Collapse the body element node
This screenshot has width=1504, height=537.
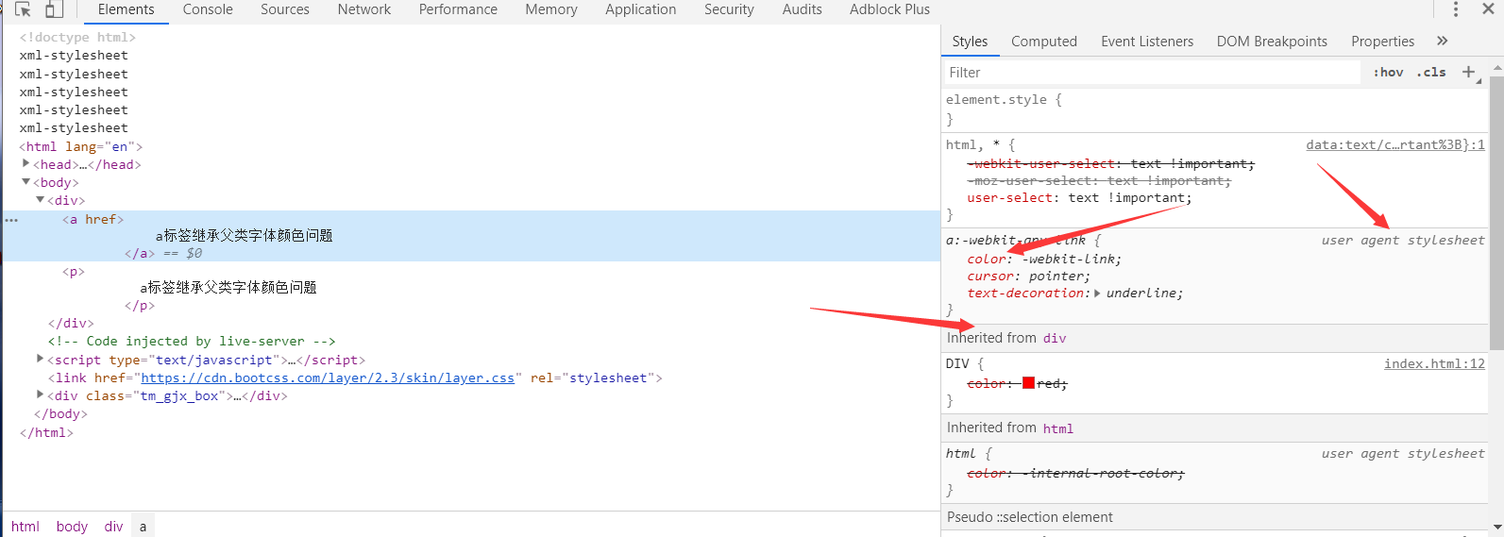(x=26, y=181)
